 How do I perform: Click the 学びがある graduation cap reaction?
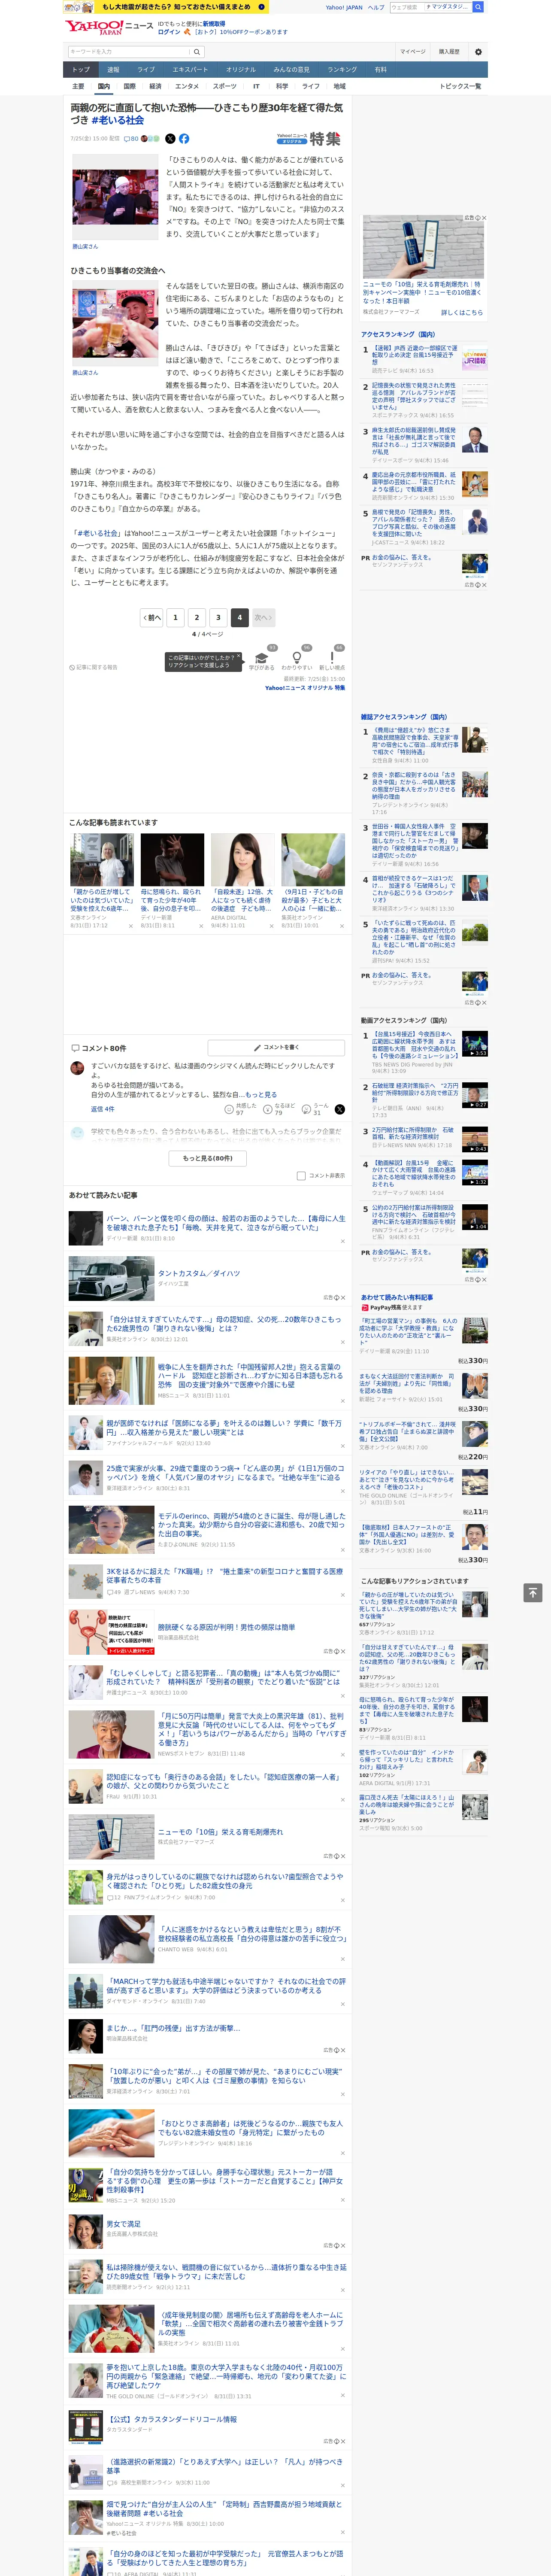tap(262, 659)
